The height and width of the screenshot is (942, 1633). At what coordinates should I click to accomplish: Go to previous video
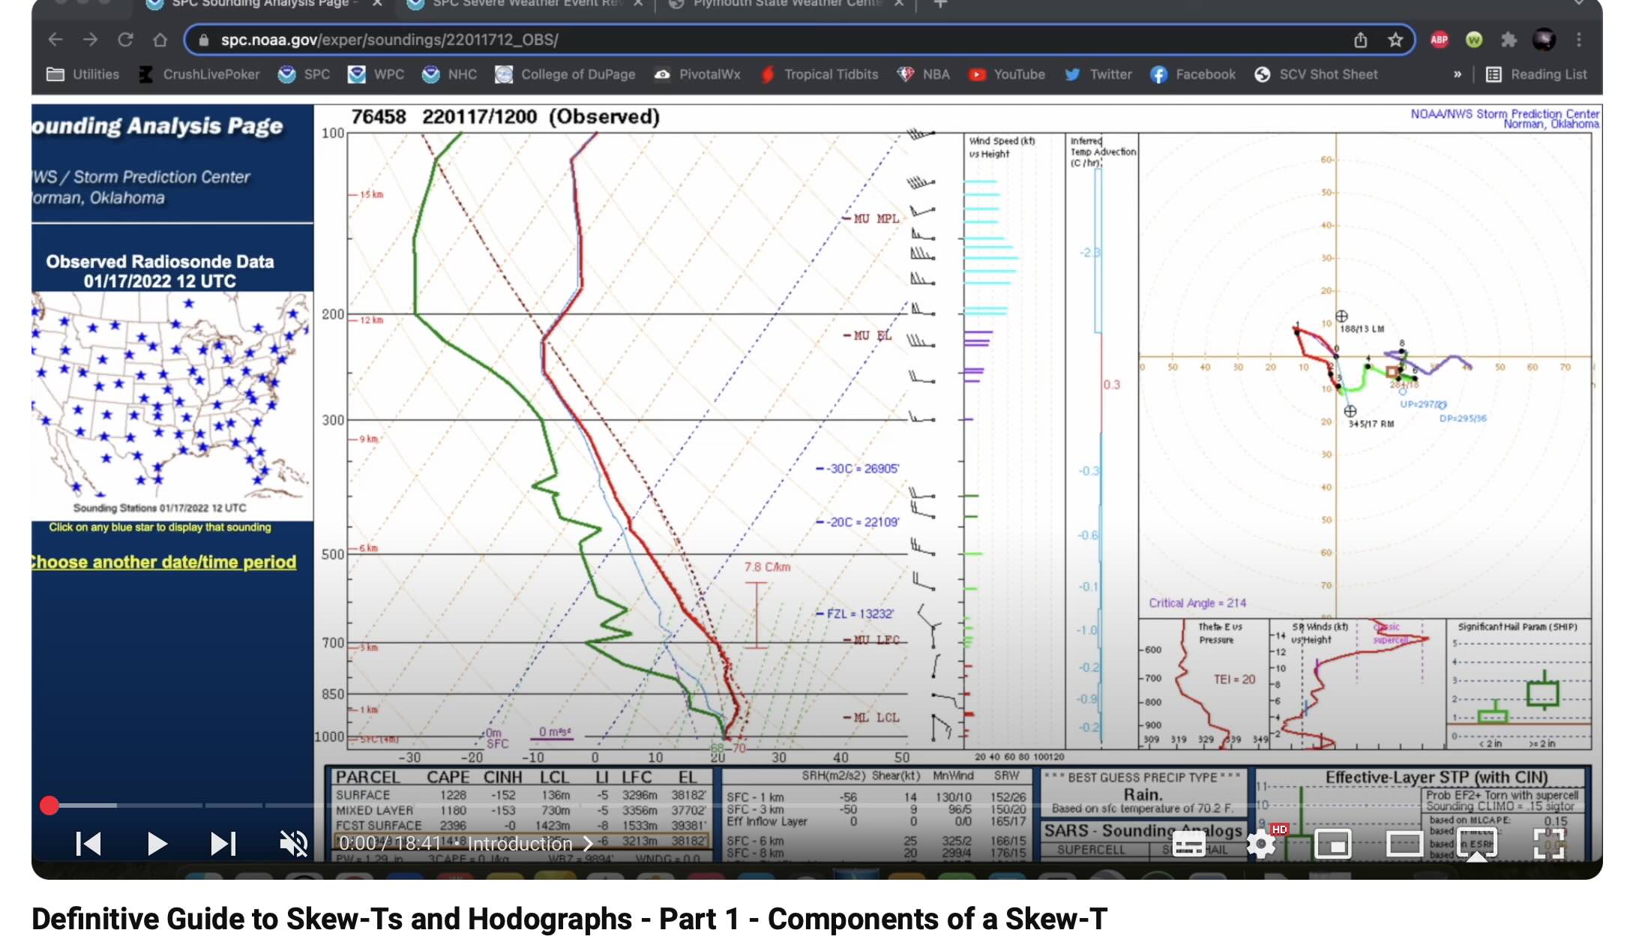[x=88, y=844]
